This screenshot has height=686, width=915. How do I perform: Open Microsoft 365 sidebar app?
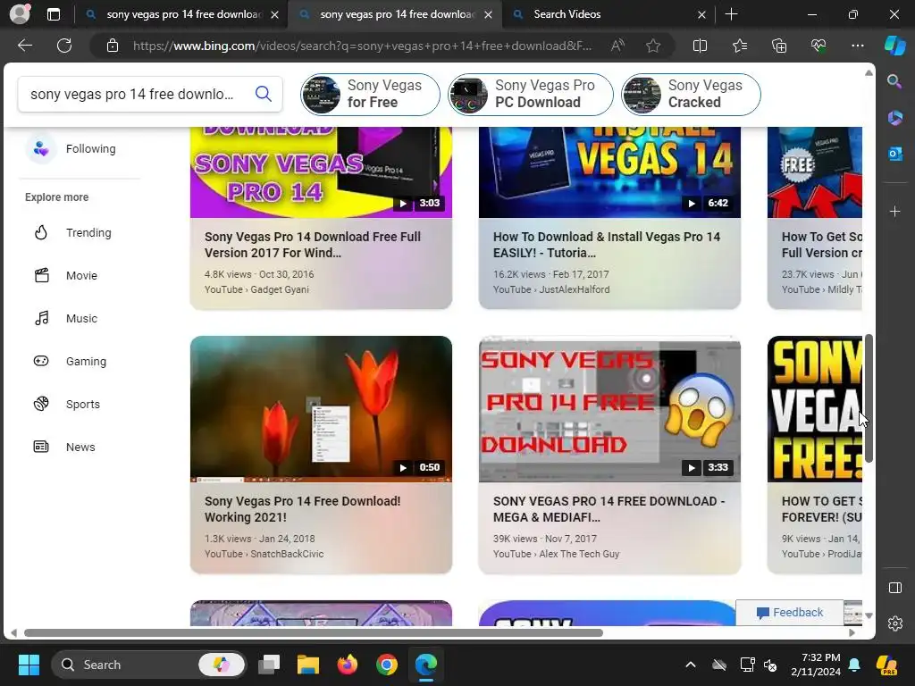(894, 118)
